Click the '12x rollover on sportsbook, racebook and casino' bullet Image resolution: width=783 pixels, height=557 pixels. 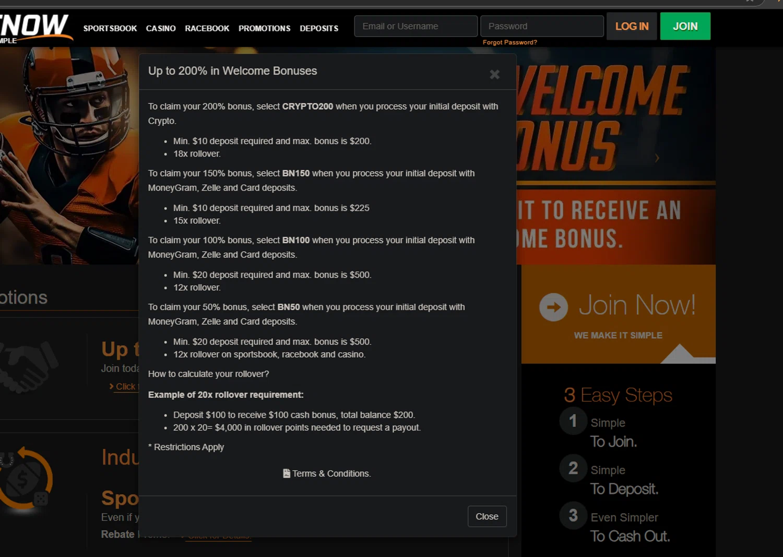[269, 354]
